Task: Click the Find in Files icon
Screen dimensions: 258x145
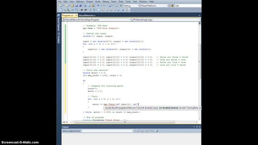Action: (x=172, y=6)
